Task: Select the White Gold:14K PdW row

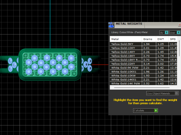Action: (144, 84)
